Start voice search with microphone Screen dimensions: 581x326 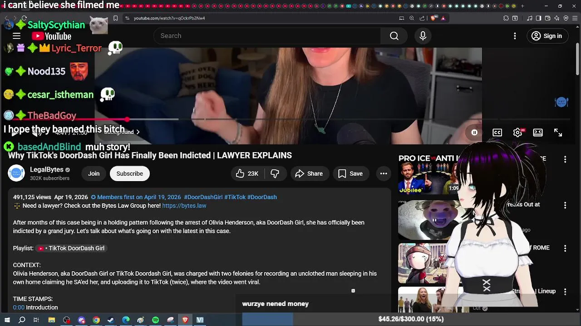click(423, 36)
